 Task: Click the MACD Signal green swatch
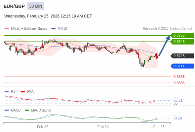point(27,111)
